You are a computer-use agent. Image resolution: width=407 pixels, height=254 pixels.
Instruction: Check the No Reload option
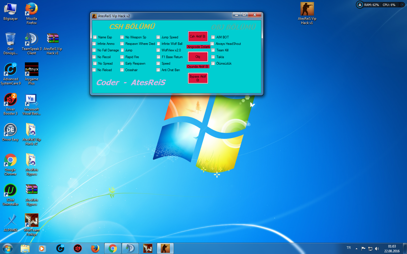tap(94, 70)
